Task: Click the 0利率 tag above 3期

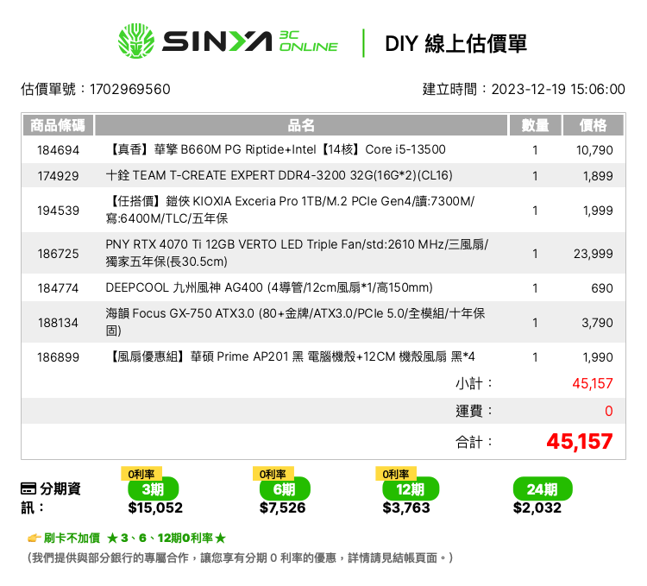Action: point(141,474)
